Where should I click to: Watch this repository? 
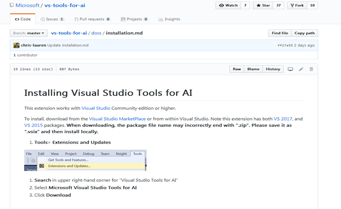click(228, 5)
